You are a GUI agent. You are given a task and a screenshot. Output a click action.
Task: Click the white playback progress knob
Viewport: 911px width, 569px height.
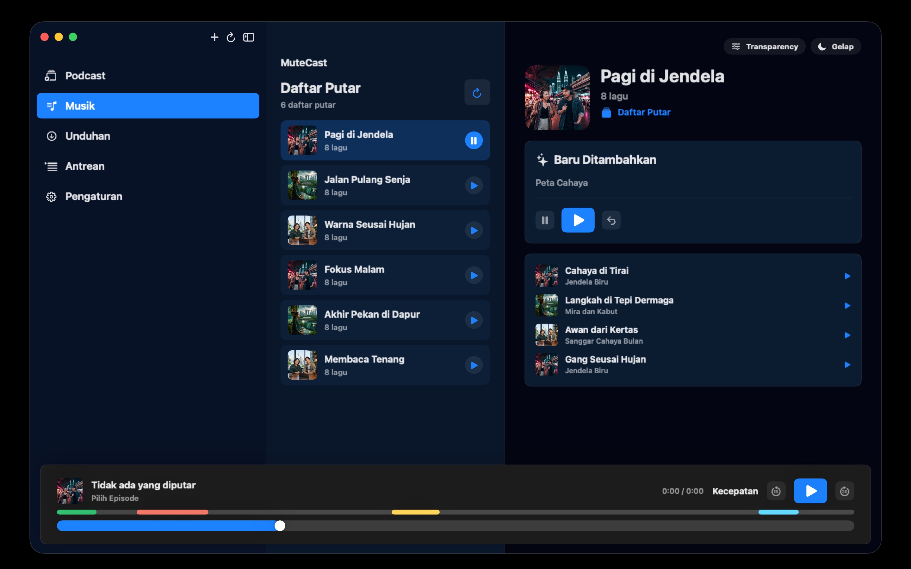coord(280,526)
